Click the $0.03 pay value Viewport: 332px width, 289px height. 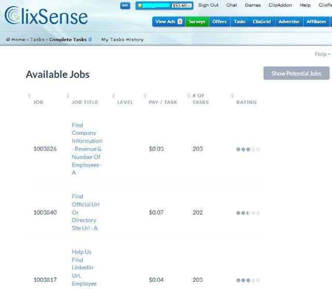(x=156, y=149)
